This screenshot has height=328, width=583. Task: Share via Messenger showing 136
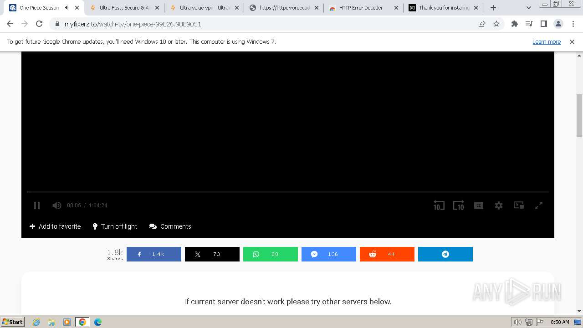(x=329, y=254)
